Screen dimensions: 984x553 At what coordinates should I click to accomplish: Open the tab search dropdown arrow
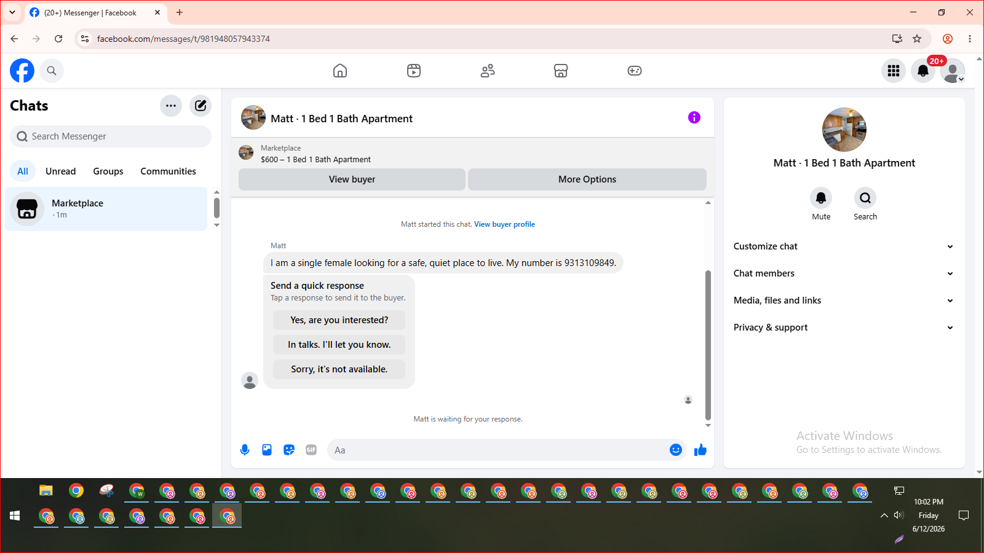click(12, 12)
